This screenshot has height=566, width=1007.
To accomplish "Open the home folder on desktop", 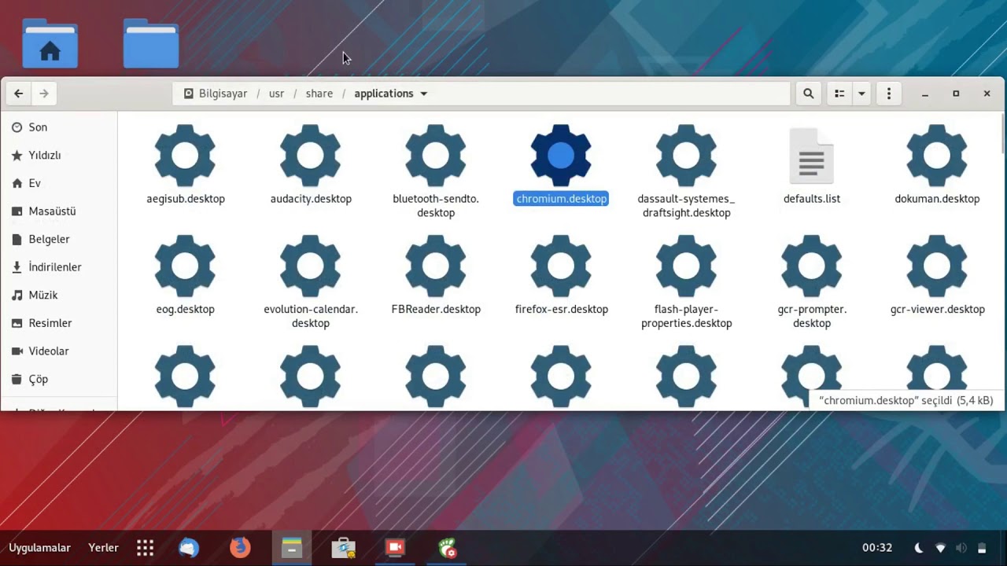I will point(50,43).
